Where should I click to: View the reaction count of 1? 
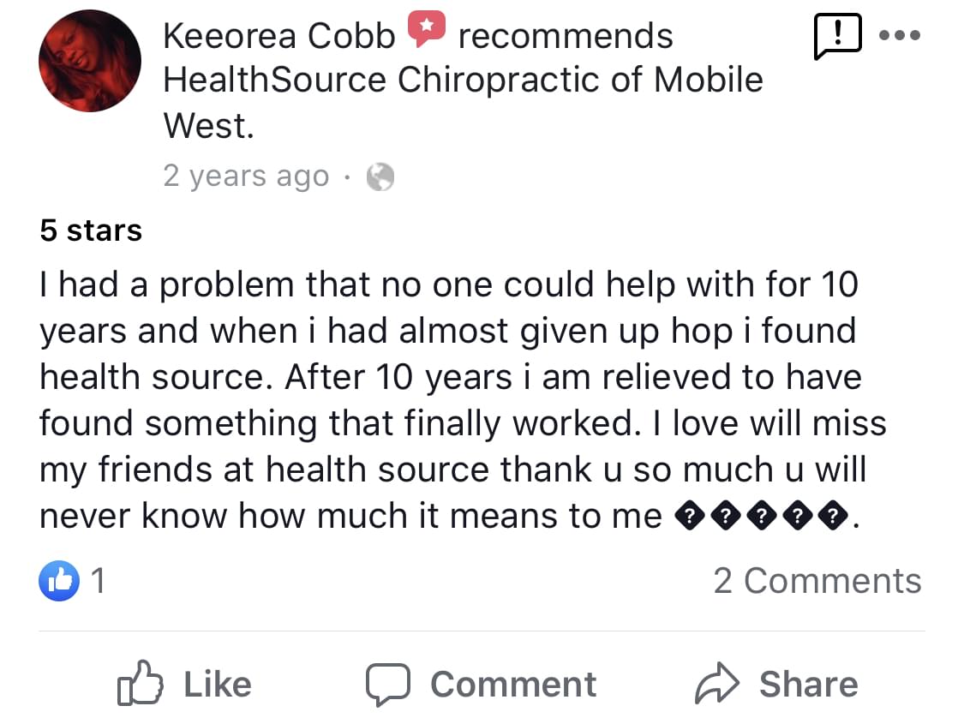tap(98, 581)
